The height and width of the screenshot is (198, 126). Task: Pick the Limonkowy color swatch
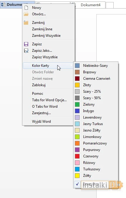tap(77, 137)
